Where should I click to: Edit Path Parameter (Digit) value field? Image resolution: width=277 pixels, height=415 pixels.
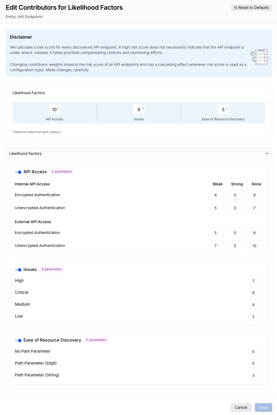[255, 363]
